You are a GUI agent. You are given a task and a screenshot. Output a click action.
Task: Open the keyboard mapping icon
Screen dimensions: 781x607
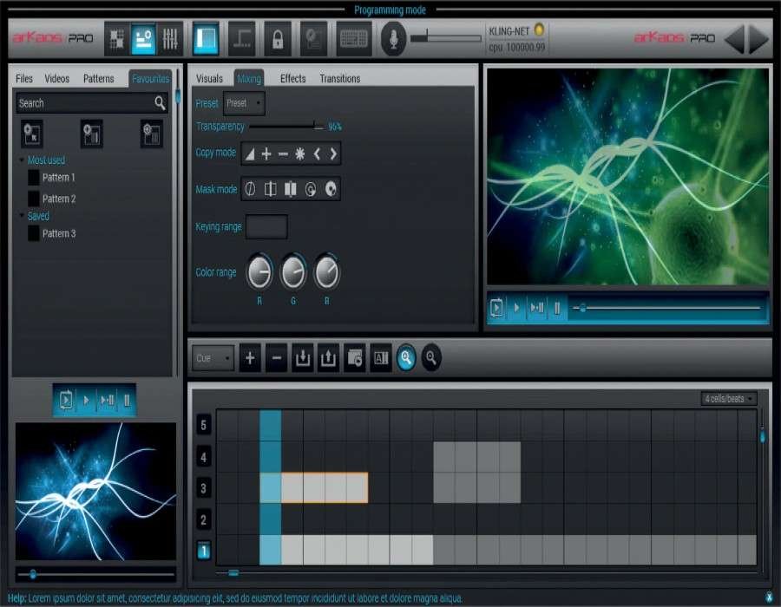tap(354, 39)
